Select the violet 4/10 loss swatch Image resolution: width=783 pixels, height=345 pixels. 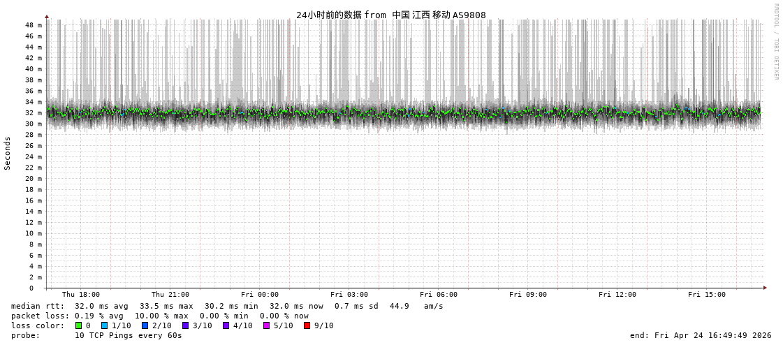click(226, 325)
